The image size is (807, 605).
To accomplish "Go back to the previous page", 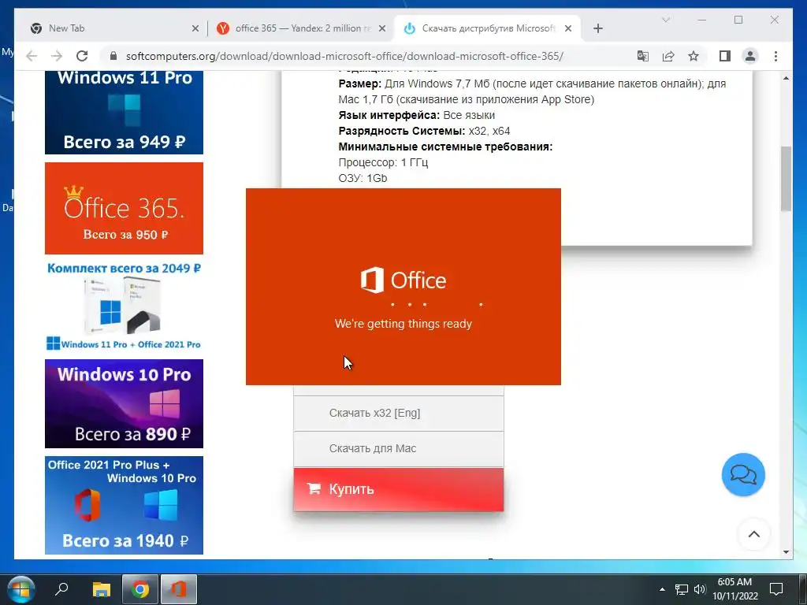I will (x=32, y=56).
